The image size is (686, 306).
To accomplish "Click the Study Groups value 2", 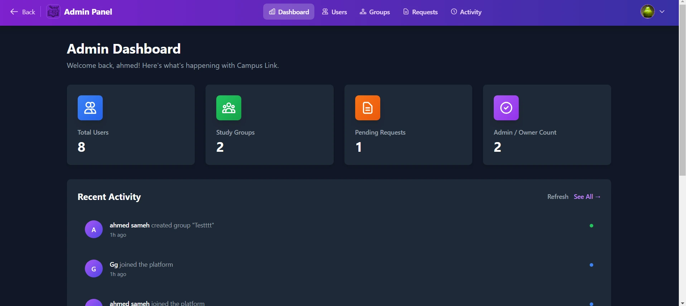I will 220,147.
